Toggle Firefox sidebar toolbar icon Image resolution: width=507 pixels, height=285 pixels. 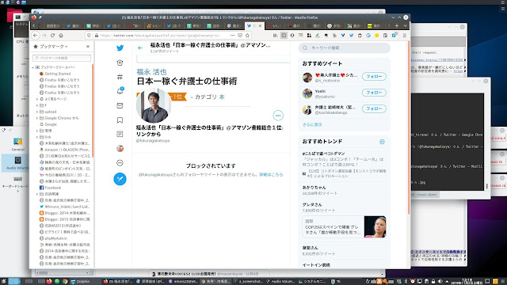284,35
